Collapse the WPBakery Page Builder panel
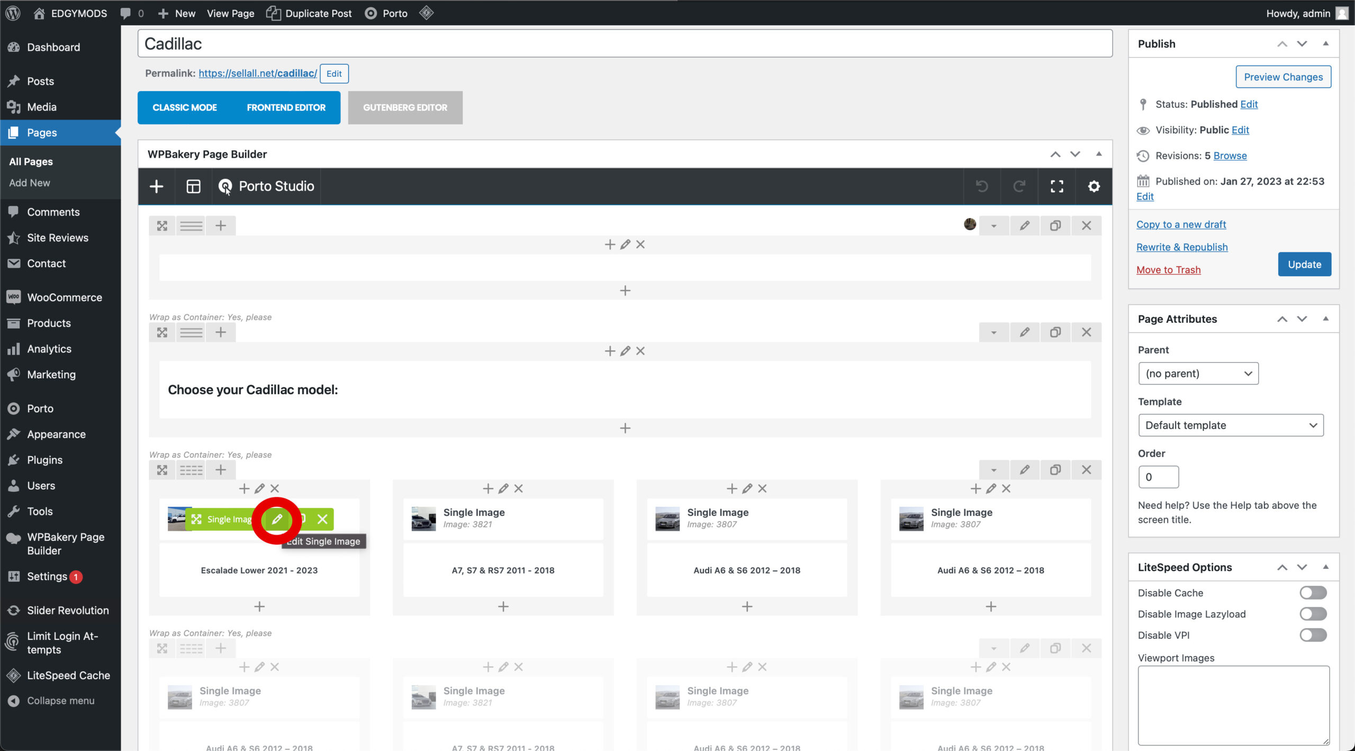This screenshot has height=751, width=1355. coord(1099,154)
